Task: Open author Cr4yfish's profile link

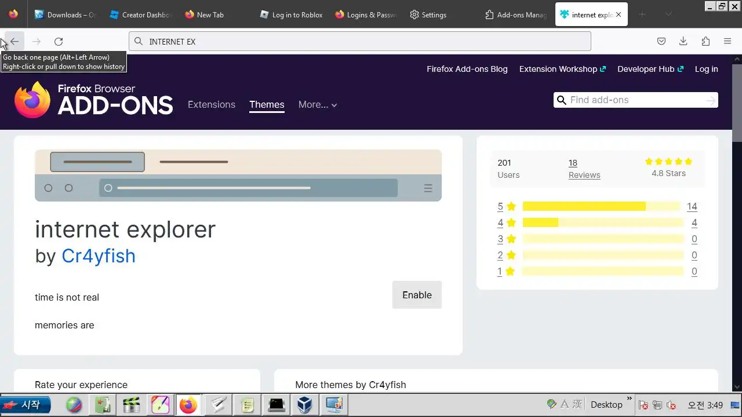Action: (99, 255)
